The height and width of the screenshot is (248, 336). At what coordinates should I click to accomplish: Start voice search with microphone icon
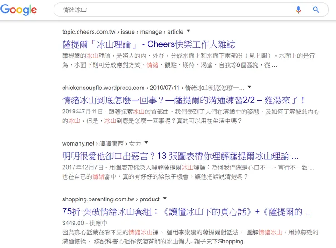298,10
